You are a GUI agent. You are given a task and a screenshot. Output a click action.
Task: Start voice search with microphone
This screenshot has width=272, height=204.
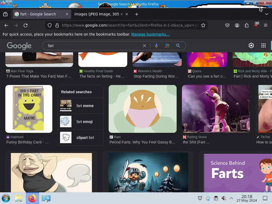point(156,46)
